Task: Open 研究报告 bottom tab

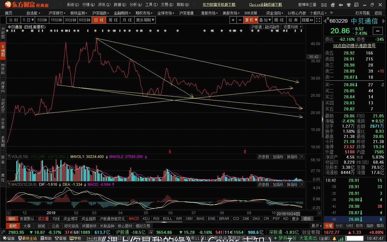Action: [x=72, y=226]
